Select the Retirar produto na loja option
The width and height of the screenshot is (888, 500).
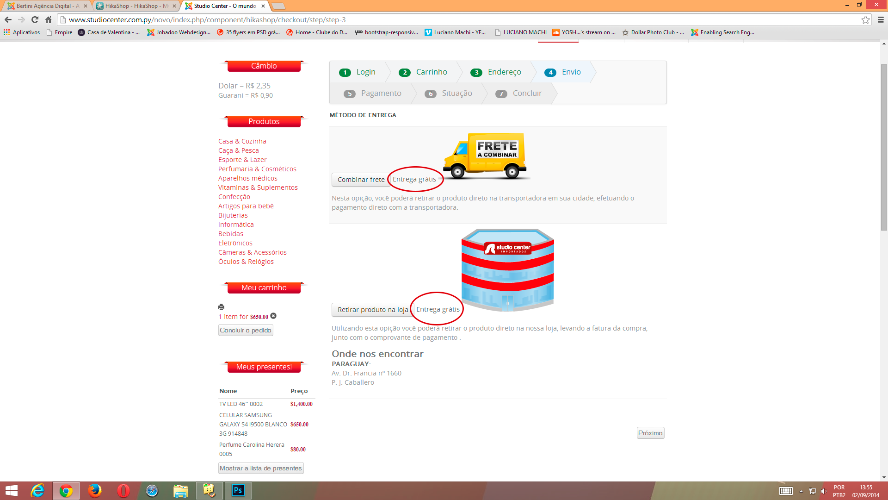point(372,310)
